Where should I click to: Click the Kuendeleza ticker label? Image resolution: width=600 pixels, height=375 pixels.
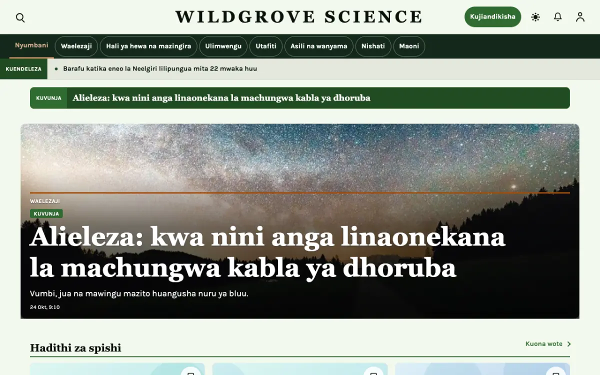[23, 69]
